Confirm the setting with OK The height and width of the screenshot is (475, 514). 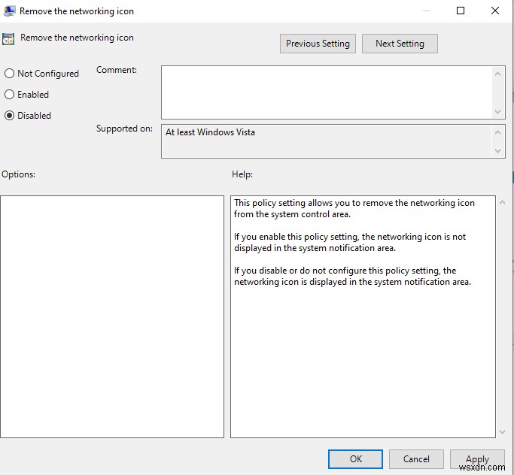pyautogui.click(x=356, y=459)
